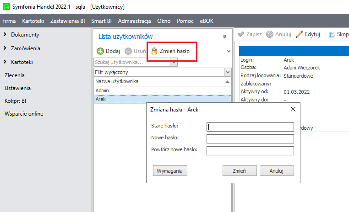The height and width of the screenshot is (212, 349).
Task: Close the Zmiana hasła dialog
Action: [x=293, y=109]
